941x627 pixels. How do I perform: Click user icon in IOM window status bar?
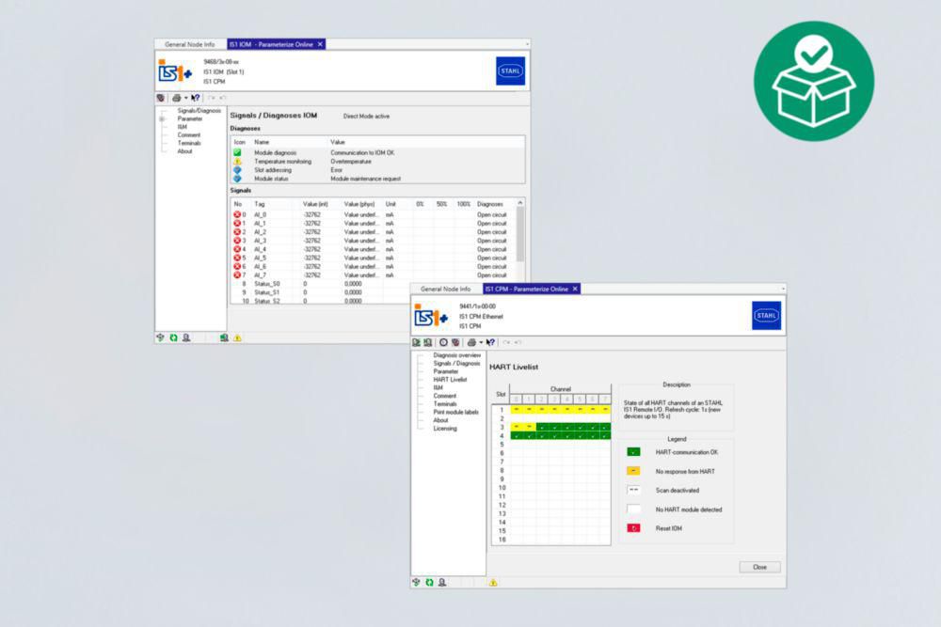click(x=186, y=337)
